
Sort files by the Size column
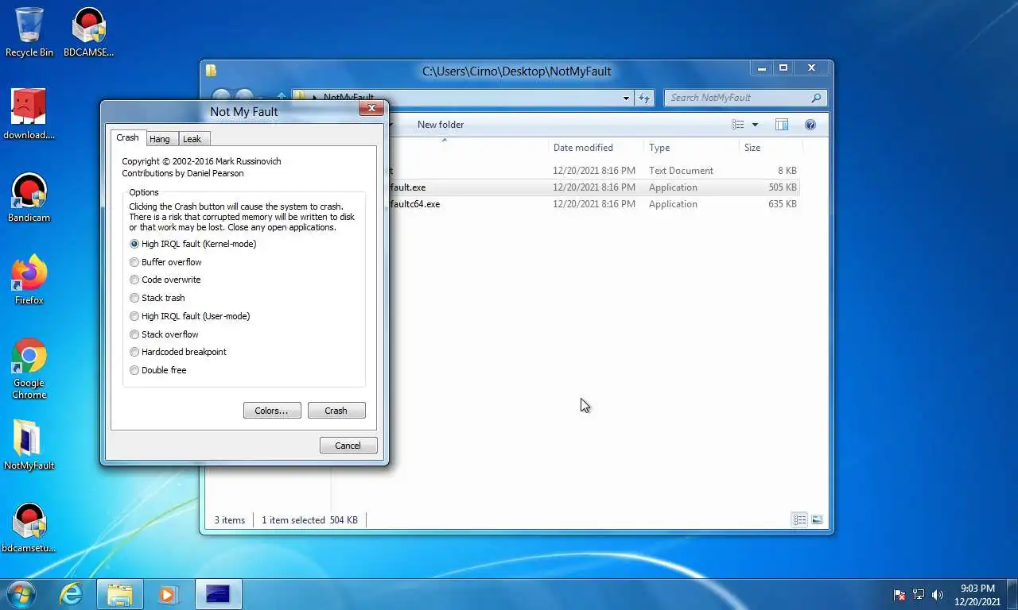(770, 148)
